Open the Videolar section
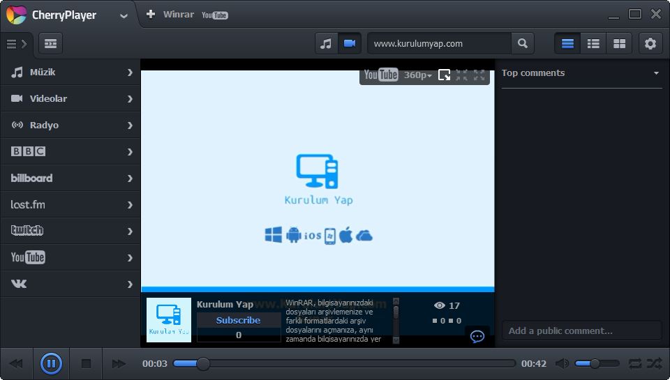Screen dimensions: 670x380 70,98
